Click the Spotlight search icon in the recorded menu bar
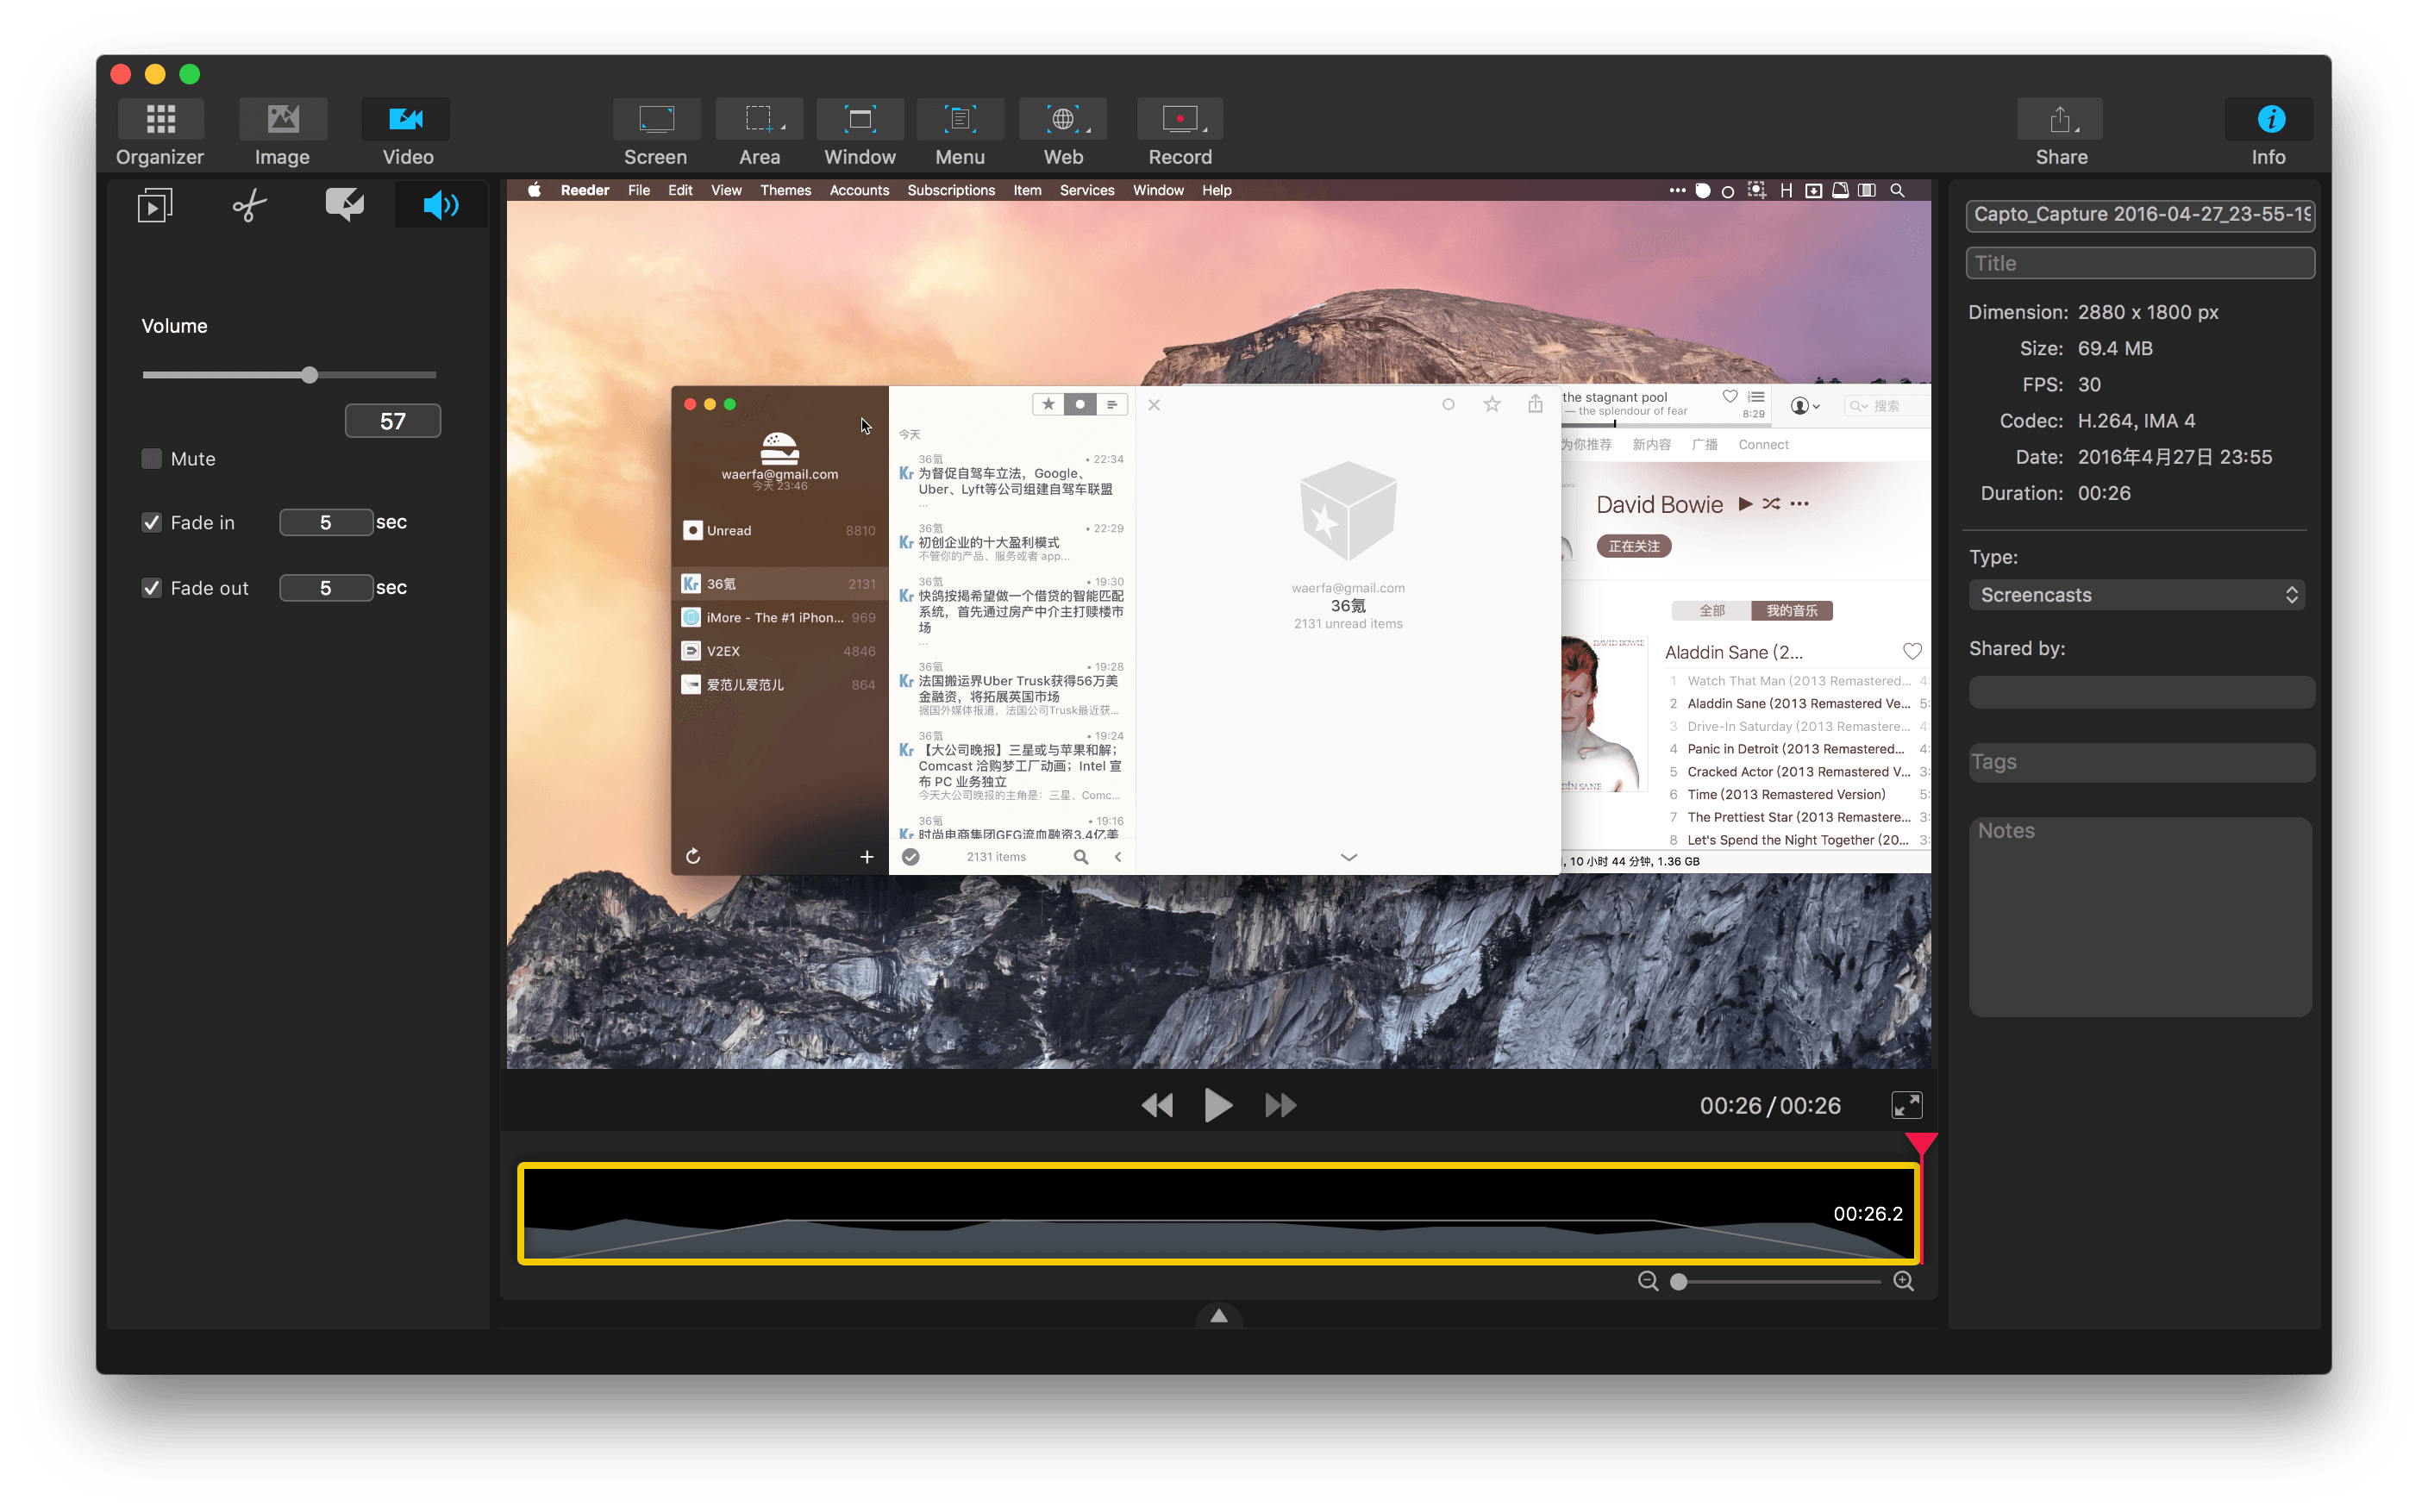2428x1512 pixels. 1897,190
